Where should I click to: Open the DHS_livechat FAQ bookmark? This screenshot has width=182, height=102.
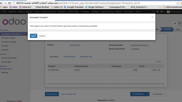pos(138,7)
